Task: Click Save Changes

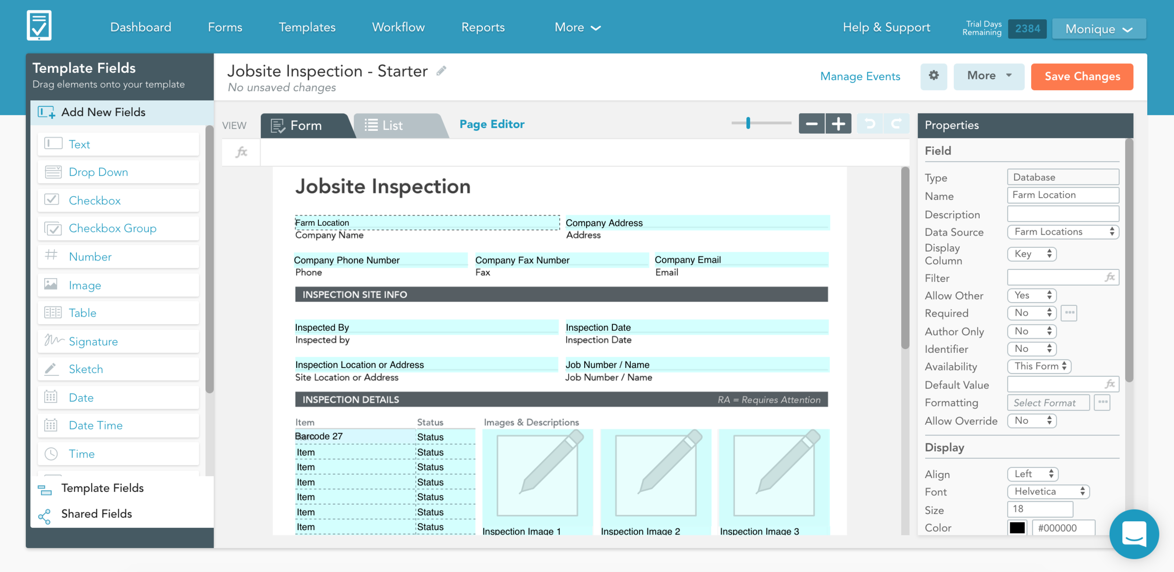Action: point(1081,76)
